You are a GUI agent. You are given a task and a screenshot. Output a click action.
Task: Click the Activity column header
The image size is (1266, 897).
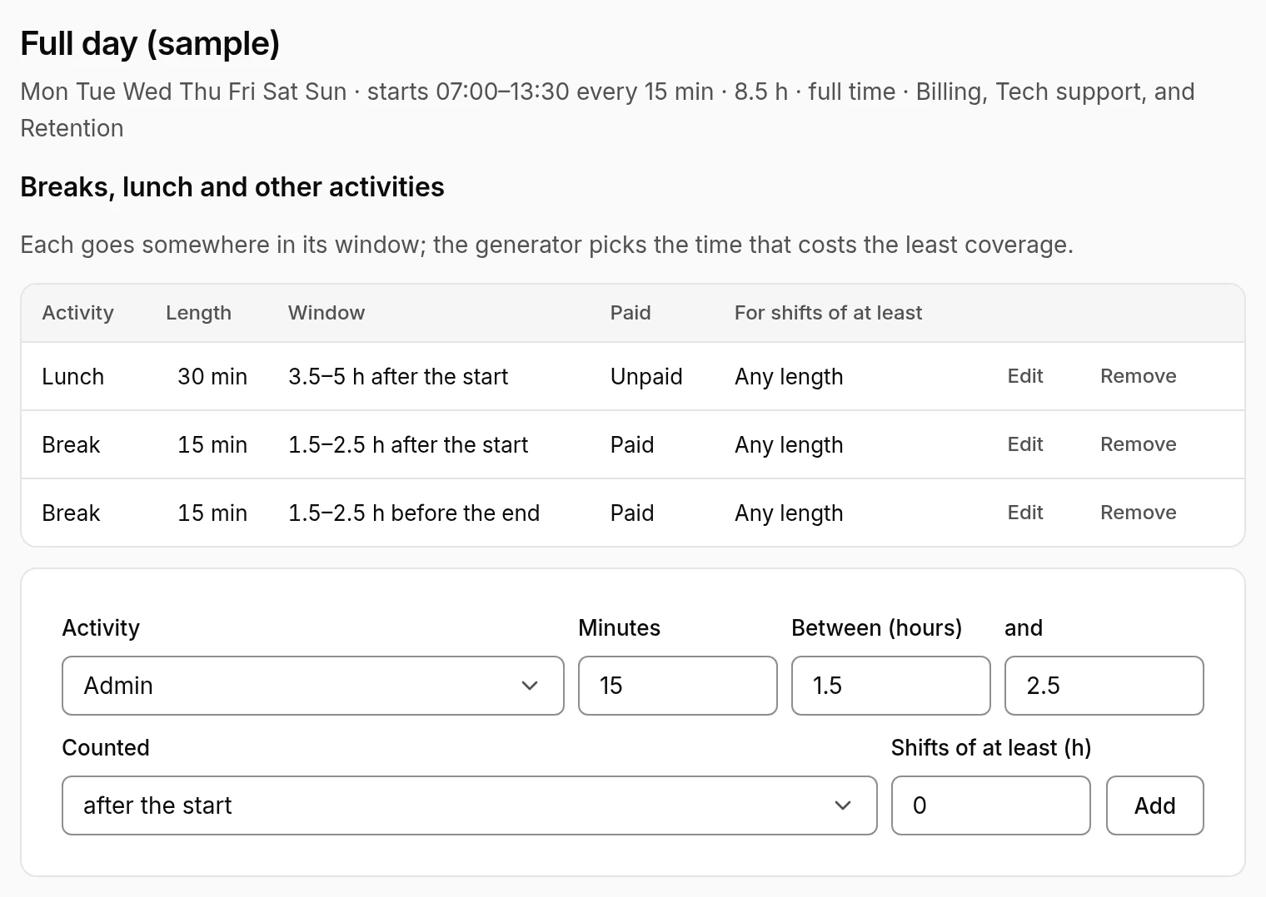77,313
